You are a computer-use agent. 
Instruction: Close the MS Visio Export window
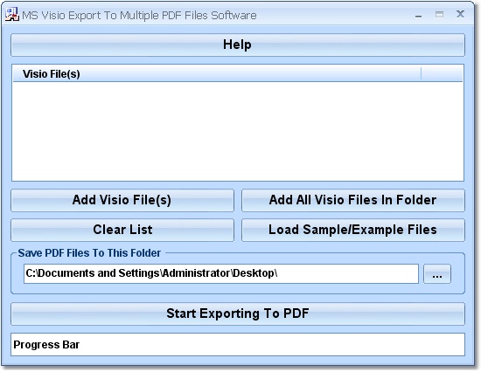click(460, 14)
